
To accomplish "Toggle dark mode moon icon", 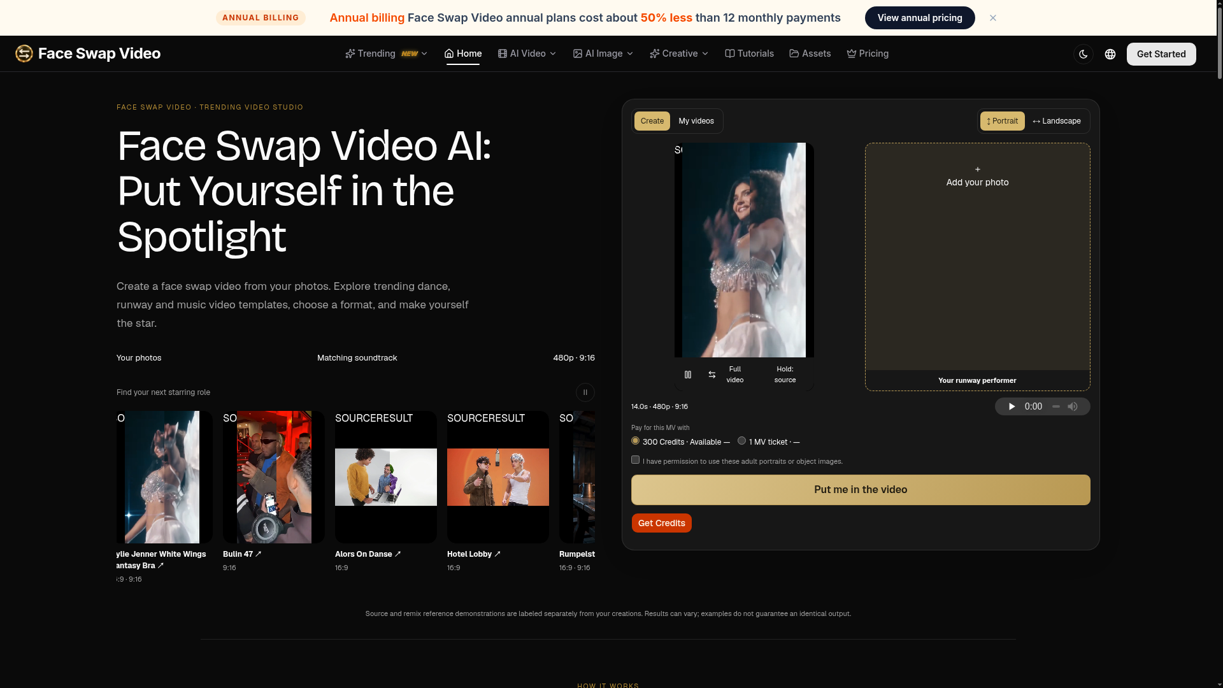I will point(1084,54).
